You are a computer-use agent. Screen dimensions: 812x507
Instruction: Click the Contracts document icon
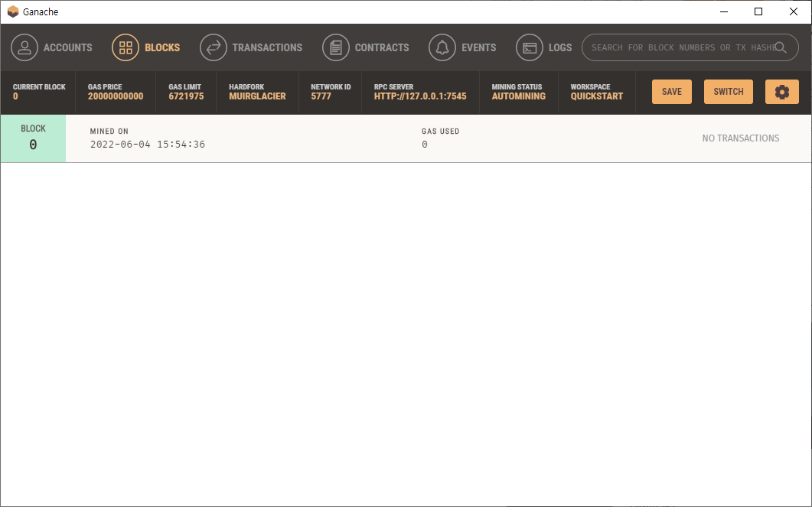(335, 47)
